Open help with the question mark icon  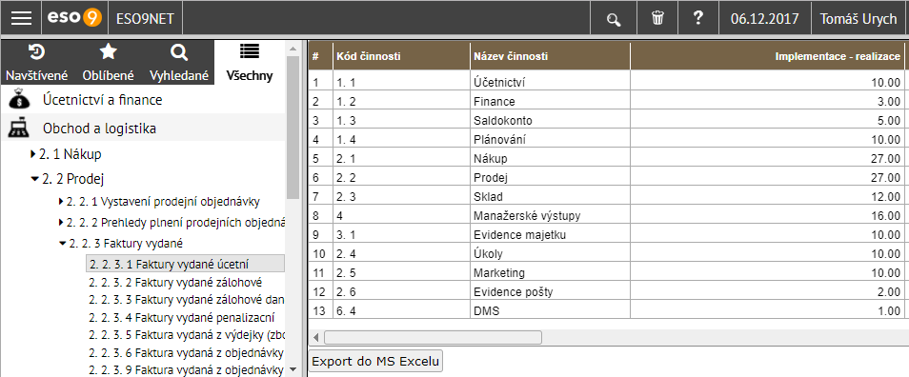[x=698, y=18]
